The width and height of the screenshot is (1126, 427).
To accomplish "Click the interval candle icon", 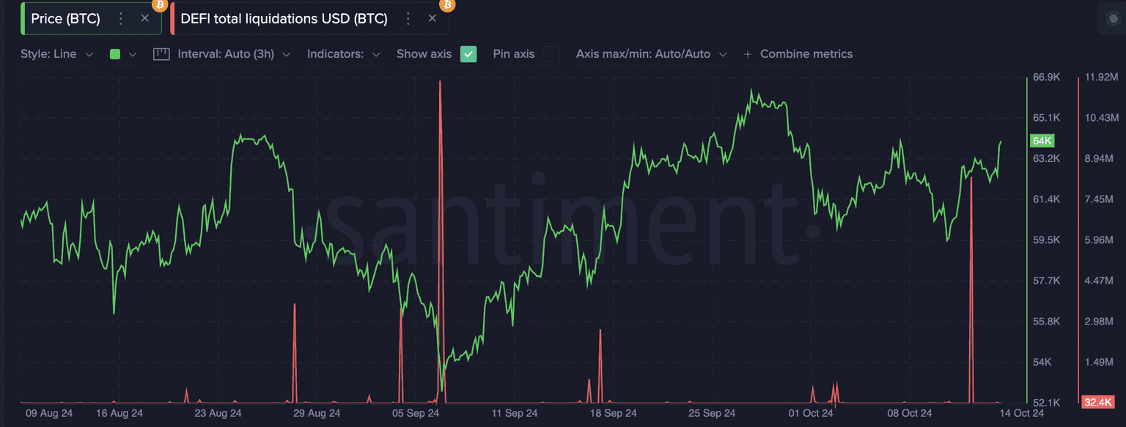I will click(161, 54).
